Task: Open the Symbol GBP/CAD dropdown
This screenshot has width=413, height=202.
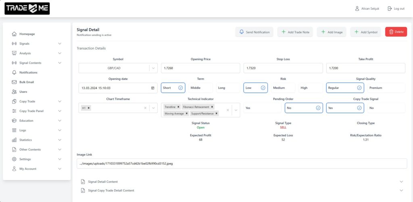Action: (x=153, y=68)
